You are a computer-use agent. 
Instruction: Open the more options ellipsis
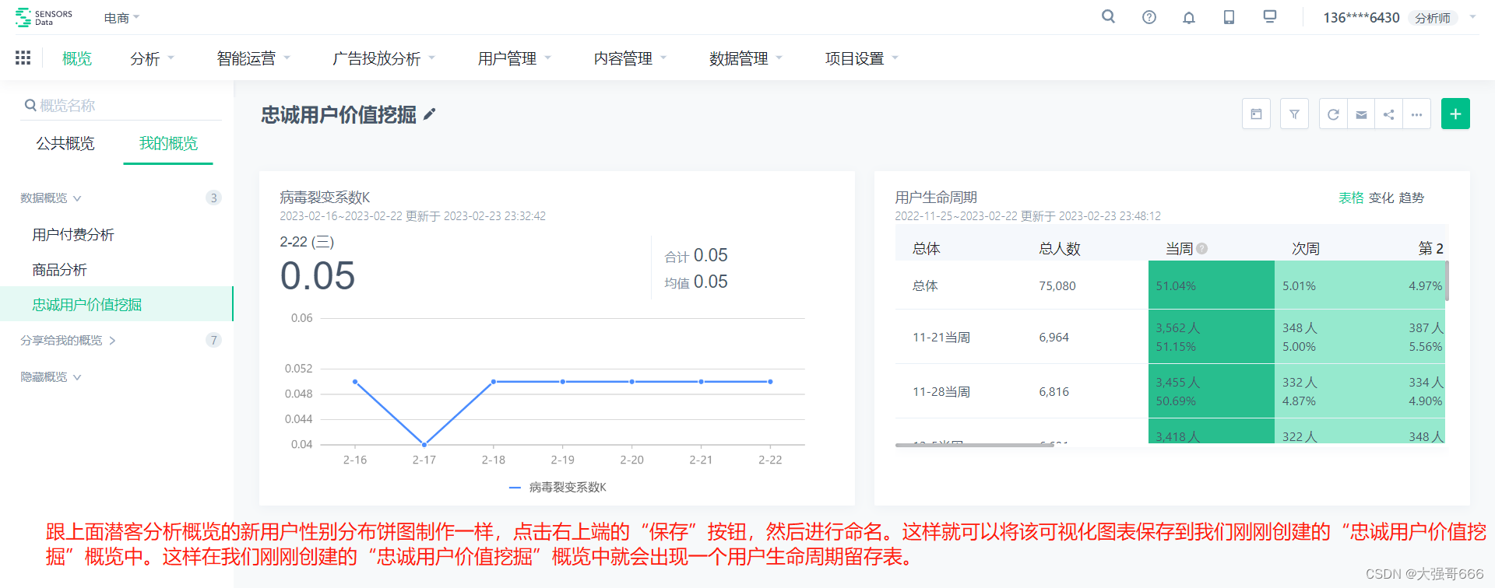(x=1417, y=114)
